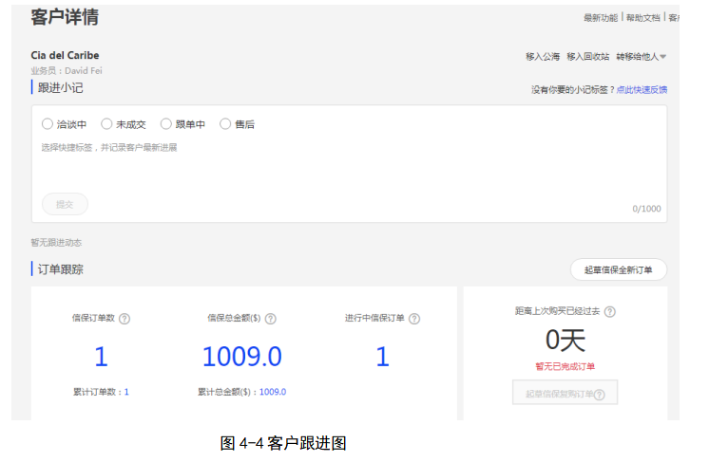Click the 起草信保复购订单 button
The width and height of the screenshot is (709, 462).
(565, 393)
